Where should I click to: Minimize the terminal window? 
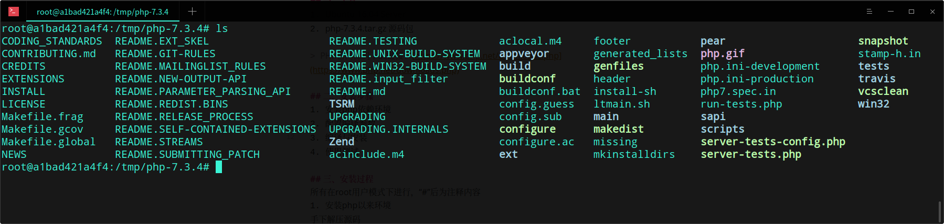coord(890,11)
